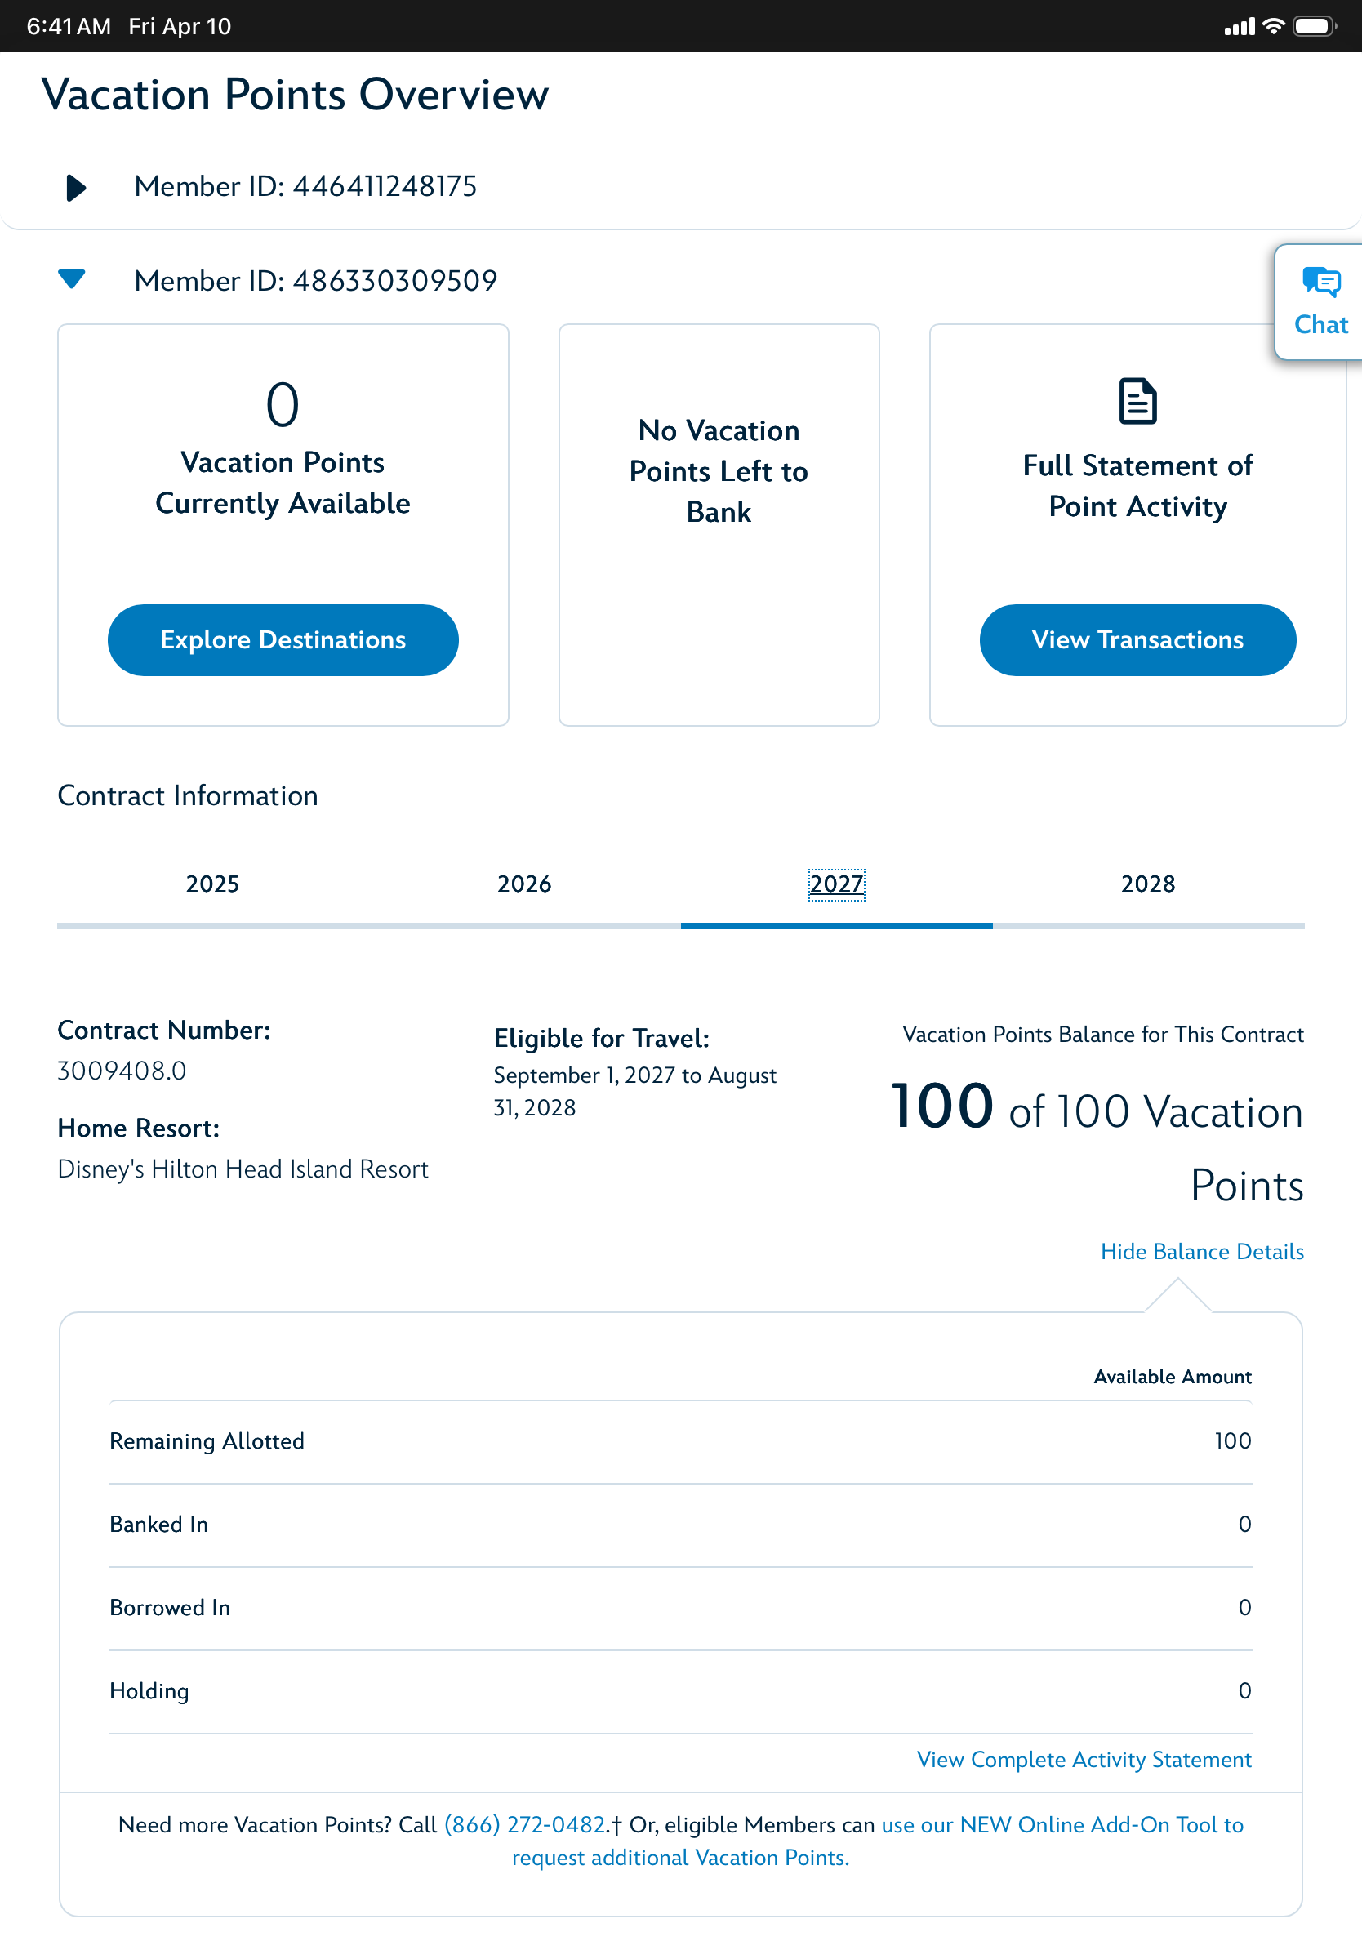Hide Balance Details for this contract
The image size is (1362, 1950).
click(1200, 1251)
